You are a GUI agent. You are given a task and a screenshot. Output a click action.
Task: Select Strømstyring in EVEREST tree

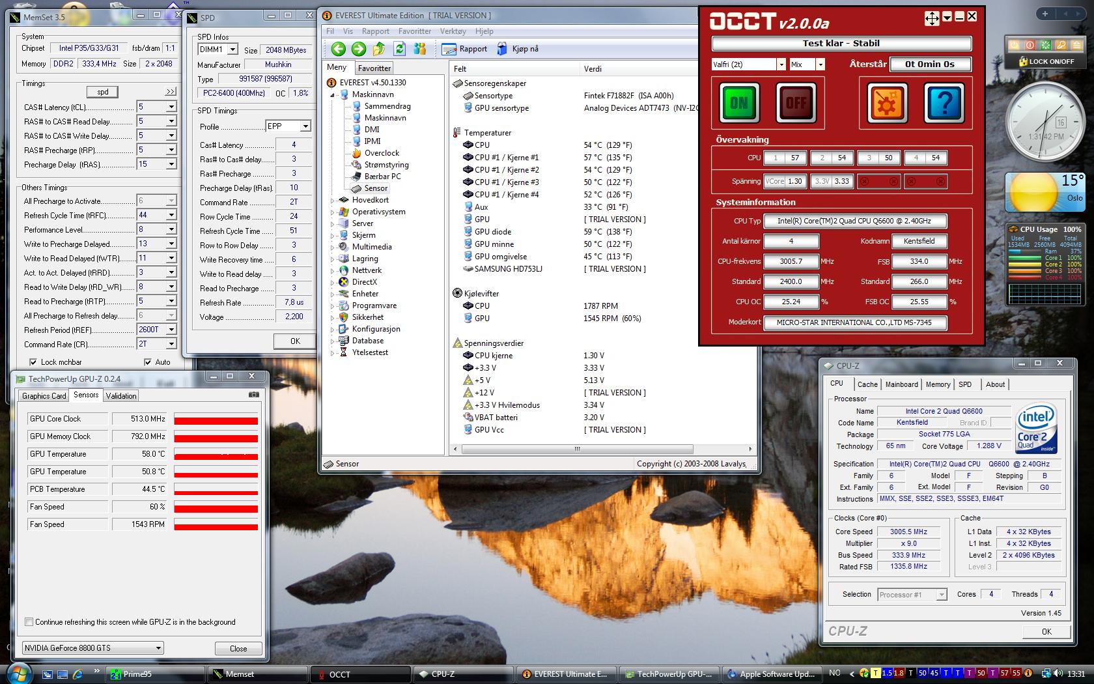pyautogui.click(x=386, y=165)
